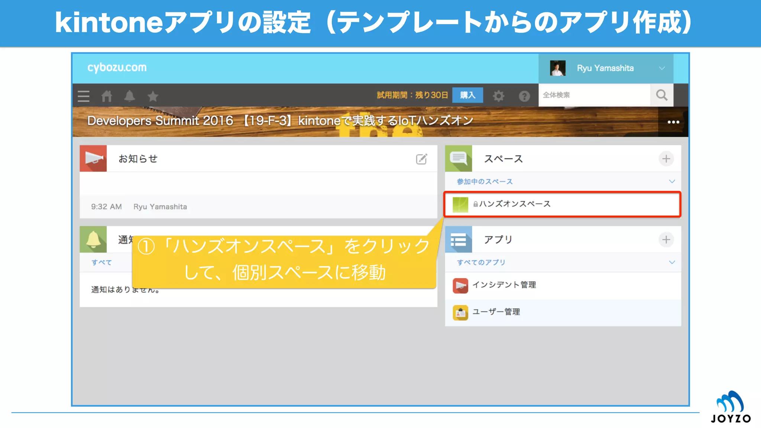Click the インシデント管理 app icon
Screen dimensions: 761x428
[x=460, y=286]
